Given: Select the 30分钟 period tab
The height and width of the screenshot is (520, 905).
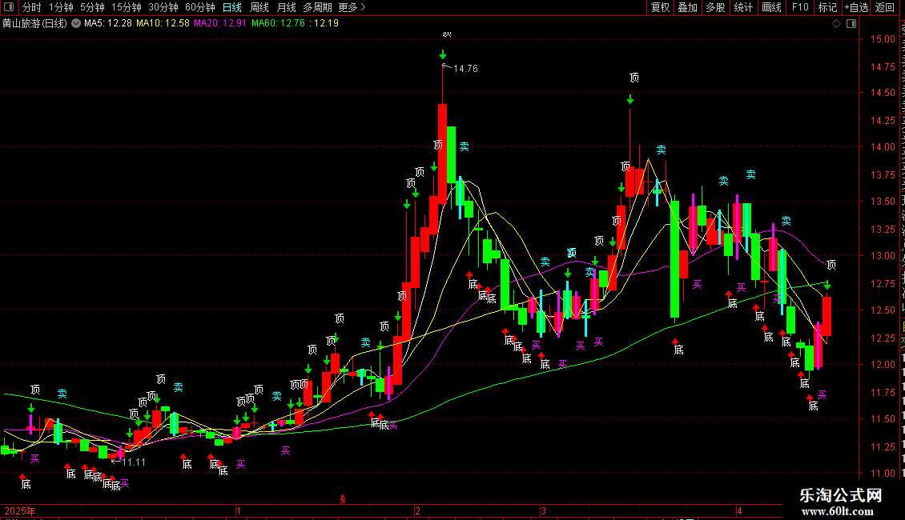Looking at the screenshot, I should tap(163, 7).
